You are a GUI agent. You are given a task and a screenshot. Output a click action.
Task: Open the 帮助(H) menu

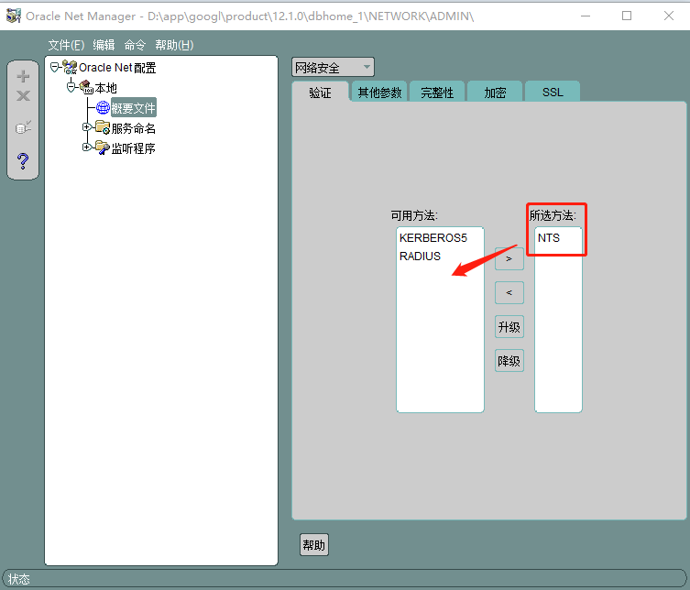(x=174, y=45)
